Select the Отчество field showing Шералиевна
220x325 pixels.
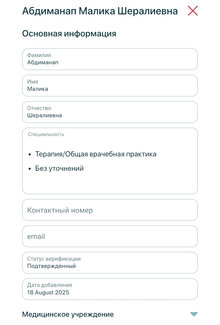pos(110,112)
